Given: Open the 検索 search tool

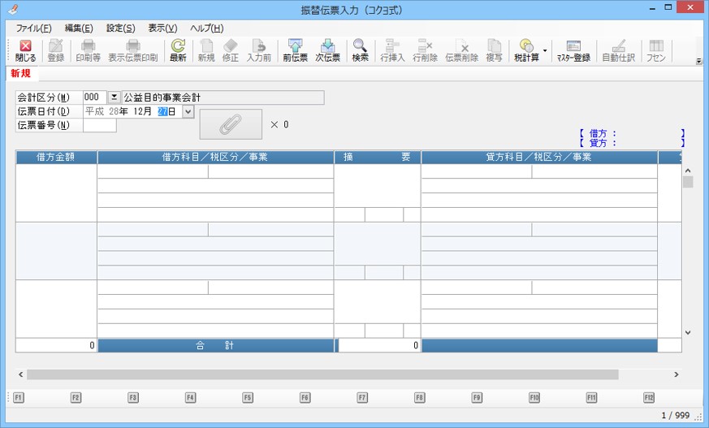Looking at the screenshot, I should coord(360,50).
